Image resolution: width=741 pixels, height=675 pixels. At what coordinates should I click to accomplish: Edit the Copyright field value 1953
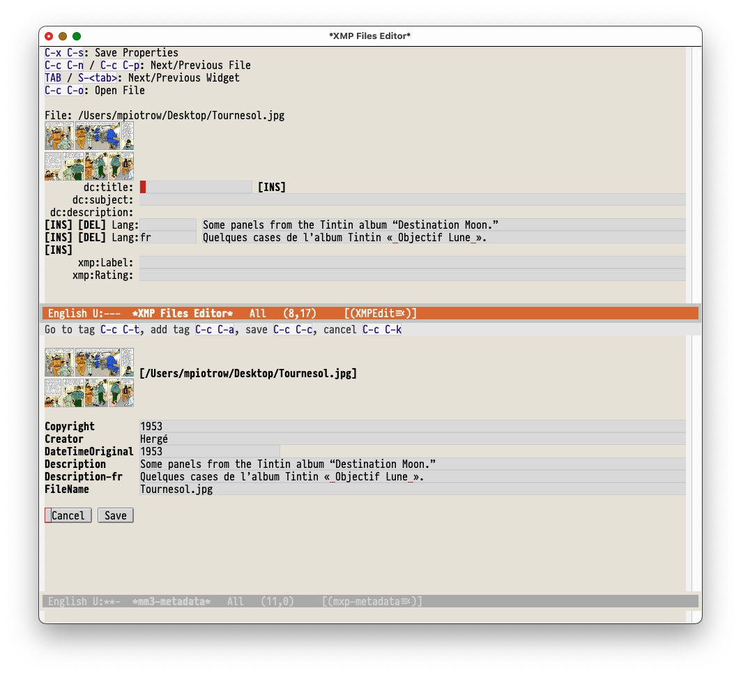[x=411, y=426]
